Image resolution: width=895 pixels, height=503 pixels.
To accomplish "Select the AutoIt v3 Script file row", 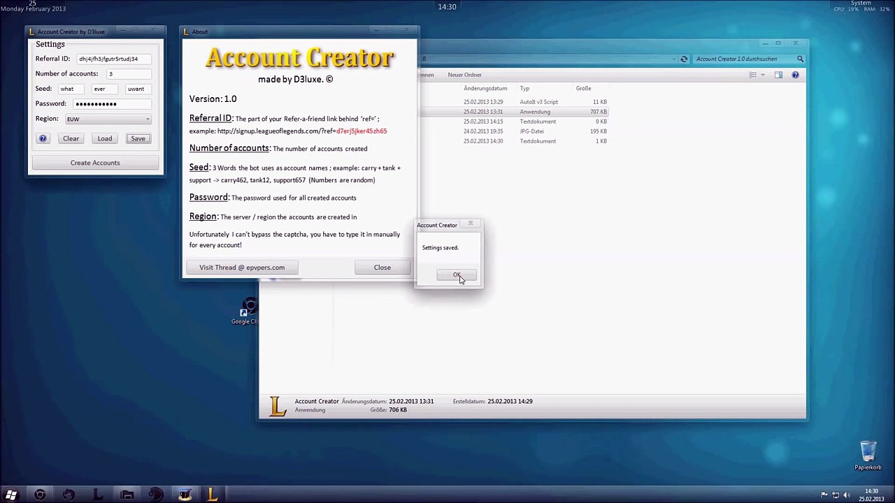I will pyautogui.click(x=514, y=102).
